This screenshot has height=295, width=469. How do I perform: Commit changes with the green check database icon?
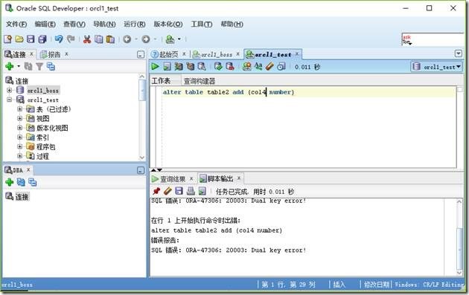pos(218,66)
